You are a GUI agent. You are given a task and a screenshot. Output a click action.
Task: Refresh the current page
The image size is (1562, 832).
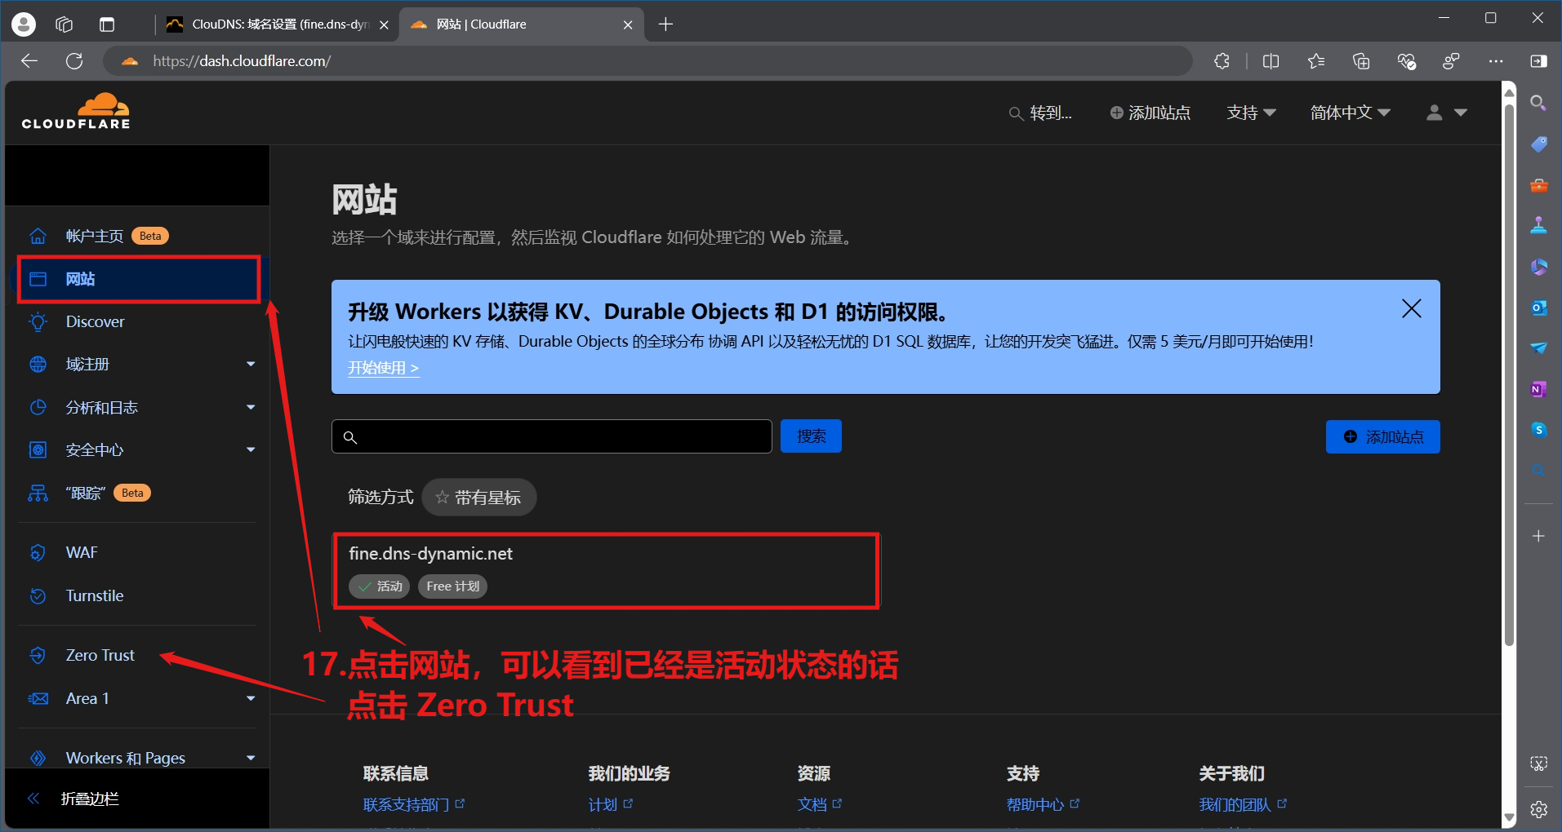click(x=74, y=61)
